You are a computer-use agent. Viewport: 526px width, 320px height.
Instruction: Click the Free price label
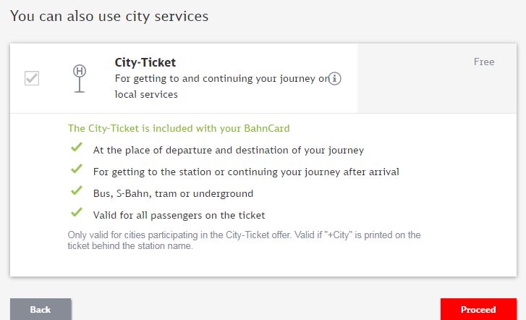click(484, 62)
